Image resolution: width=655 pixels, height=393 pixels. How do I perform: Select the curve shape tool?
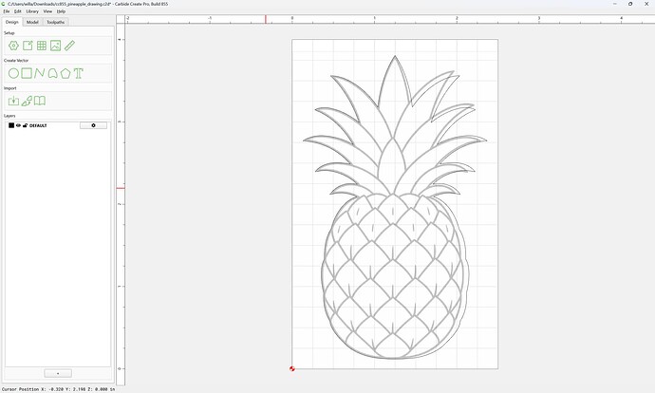click(x=52, y=73)
